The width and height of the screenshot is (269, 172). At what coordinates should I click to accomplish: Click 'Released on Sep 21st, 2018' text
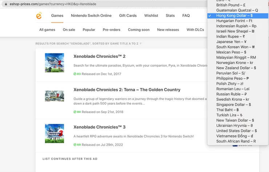pos(103,112)
